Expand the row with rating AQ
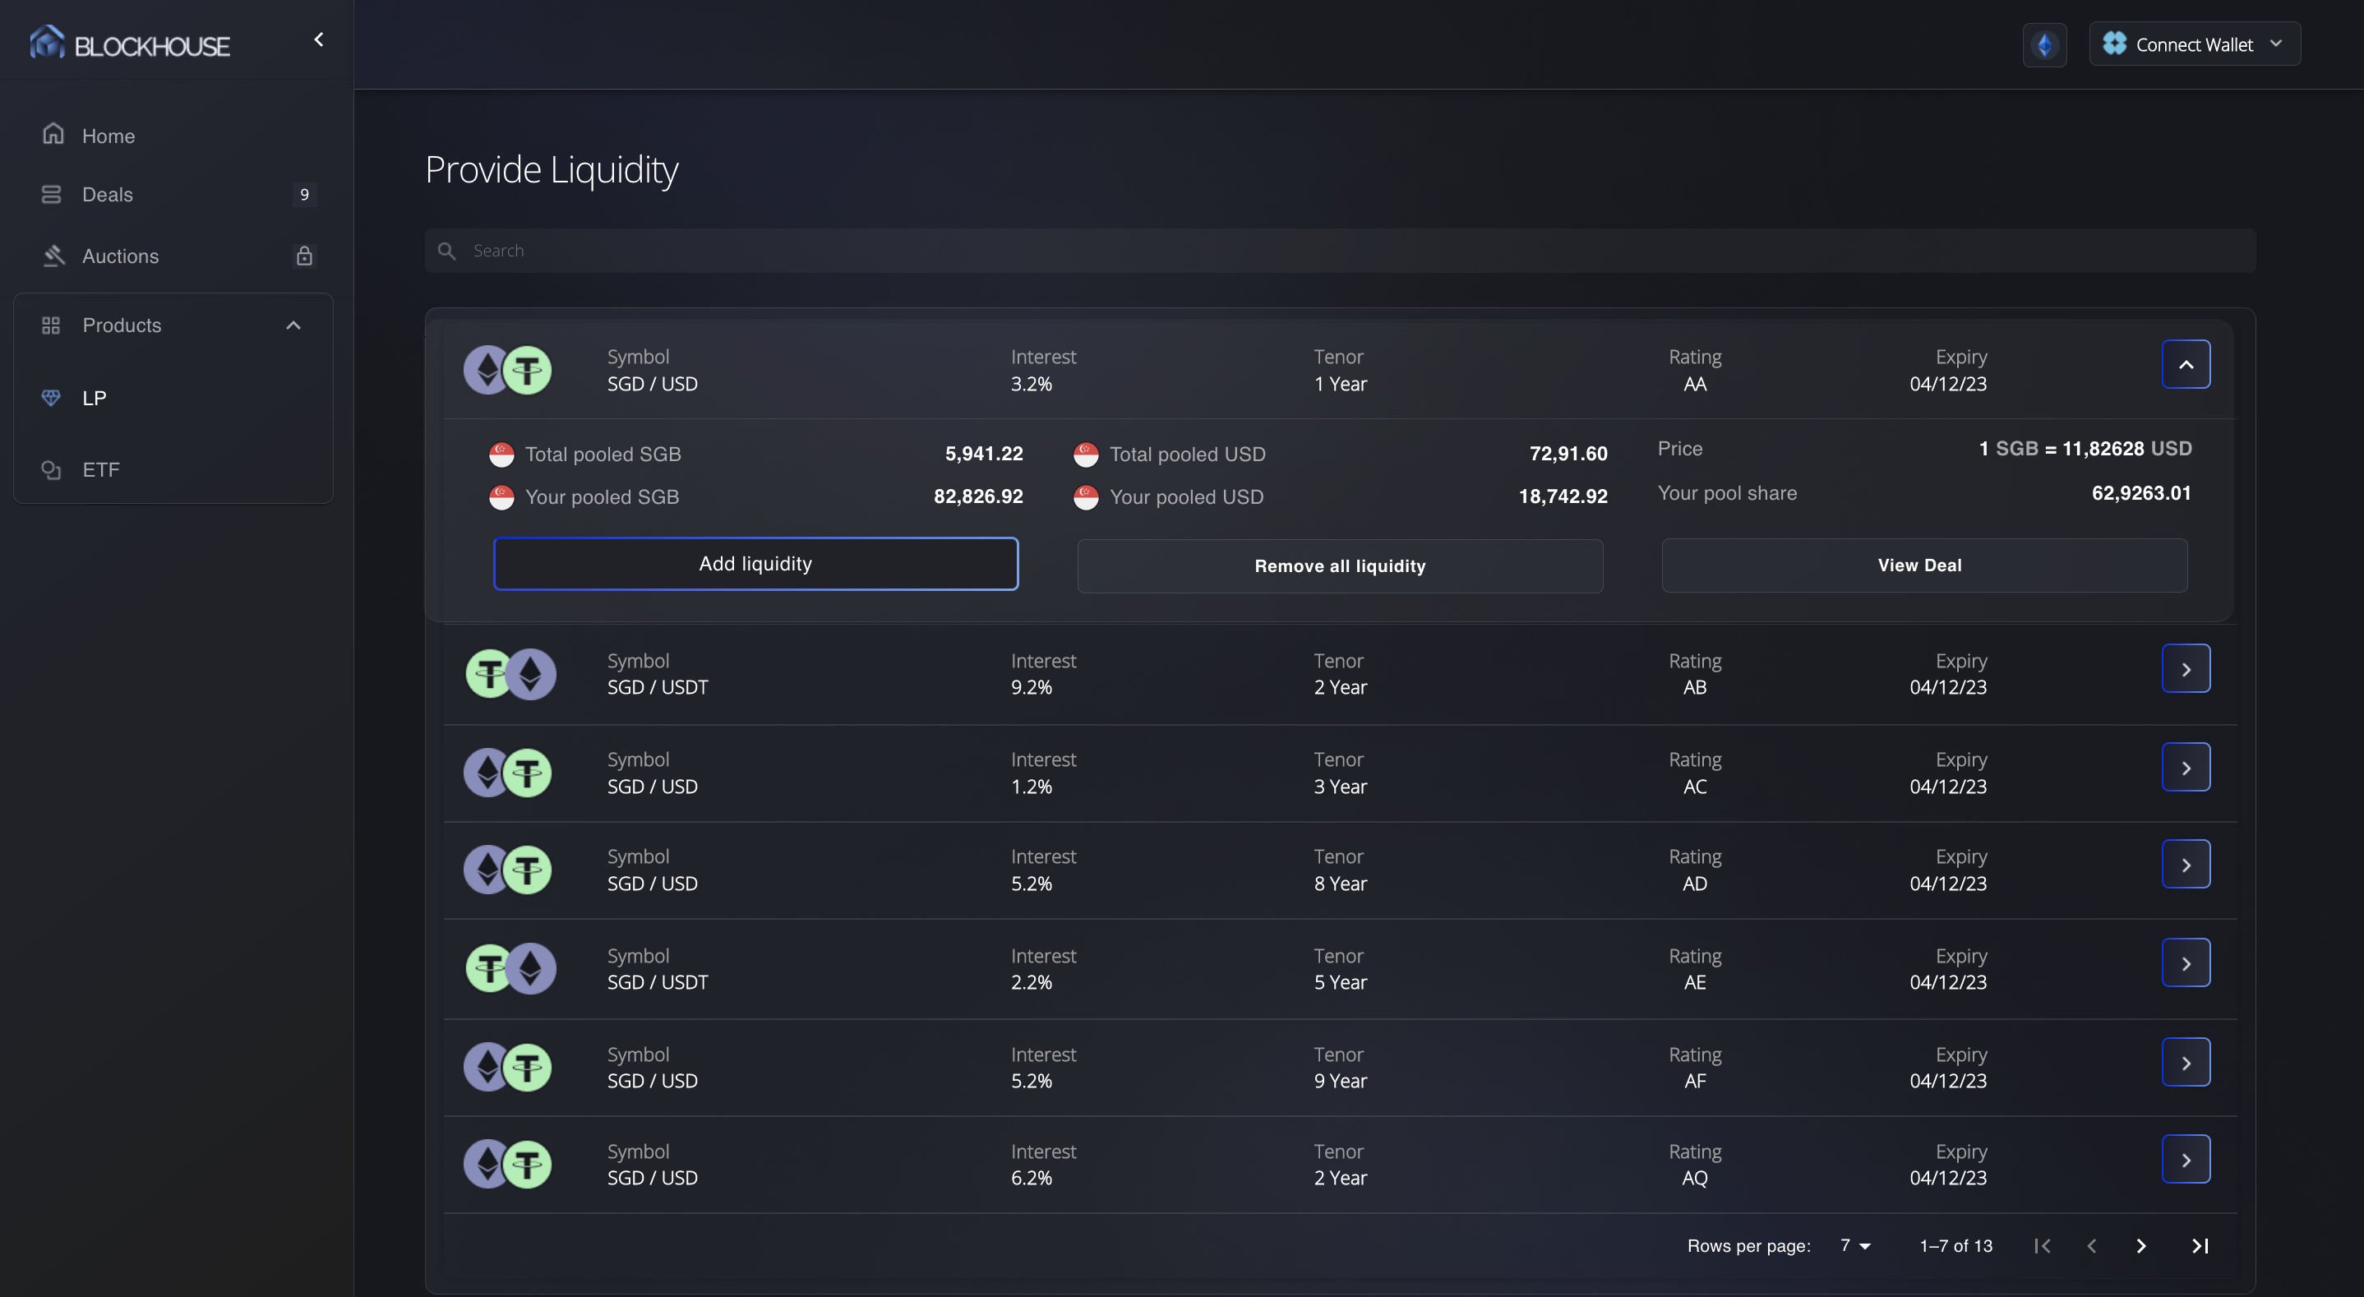This screenshot has height=1297, width=2364. pos(2185,1161)
